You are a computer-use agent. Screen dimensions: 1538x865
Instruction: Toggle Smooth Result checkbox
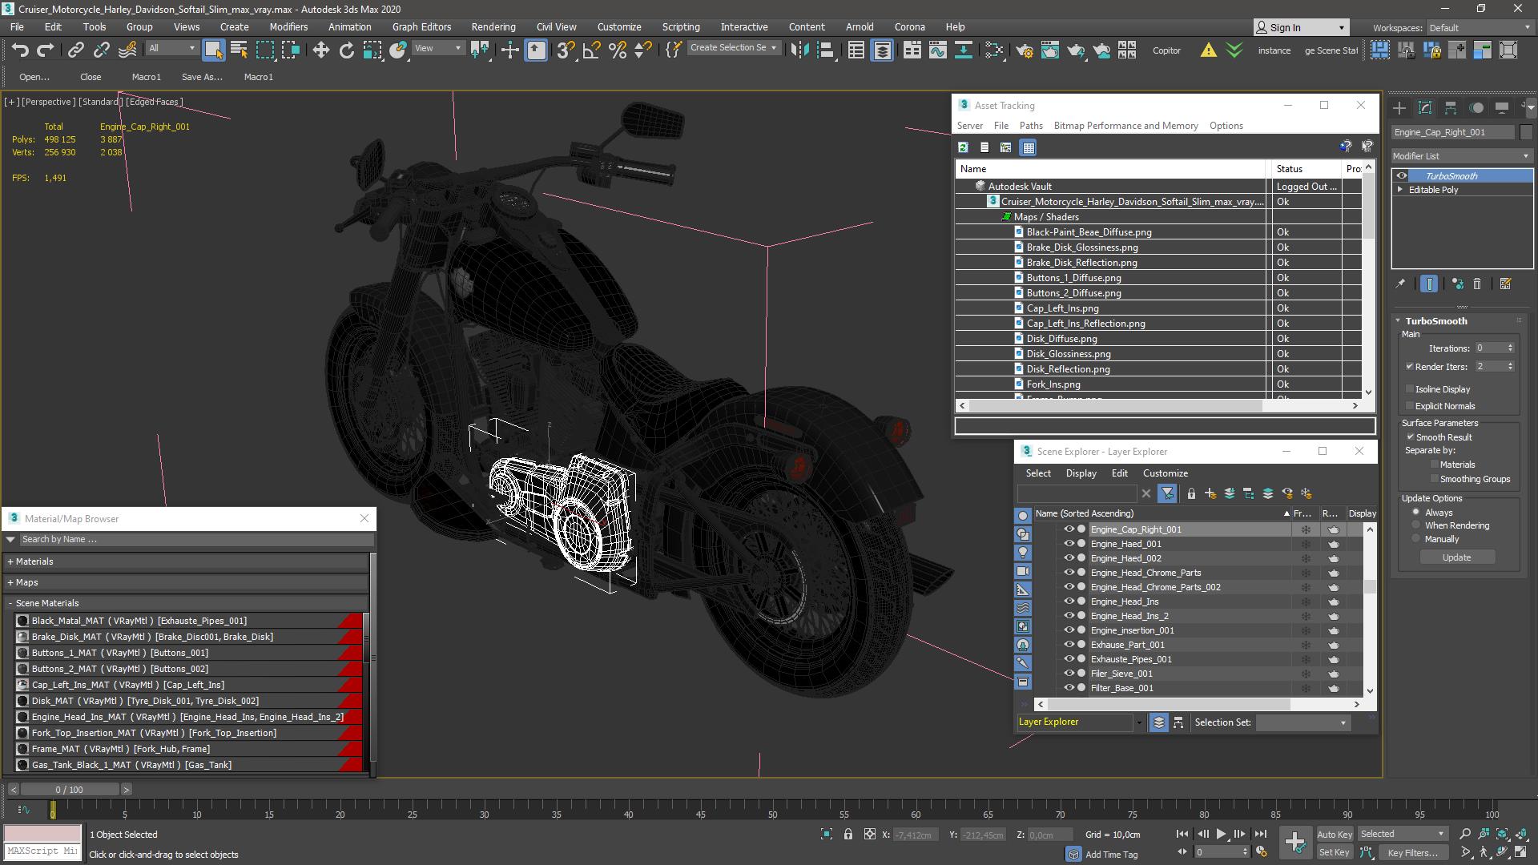click(1410, 437)
